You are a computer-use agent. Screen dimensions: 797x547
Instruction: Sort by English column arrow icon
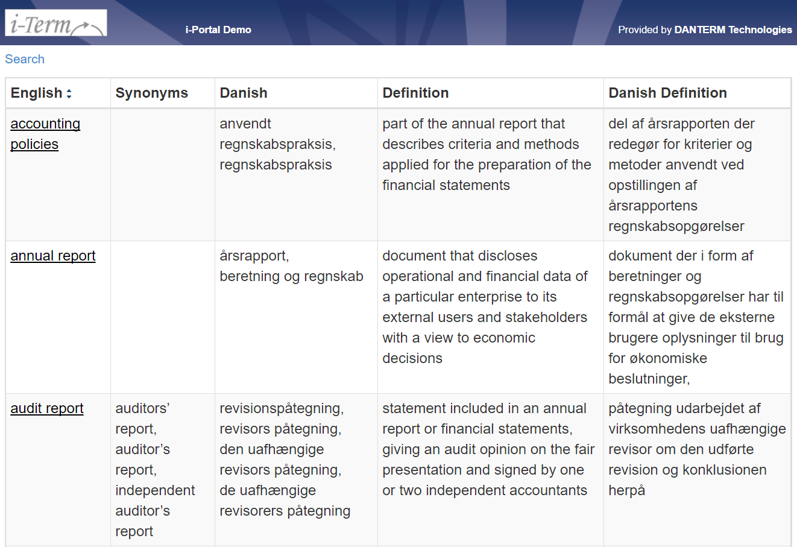(69, 93)
